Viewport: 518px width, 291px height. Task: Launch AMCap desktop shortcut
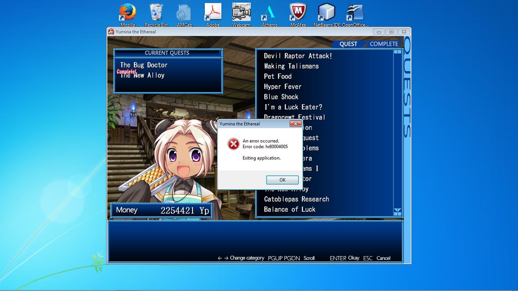coord(185,13)
